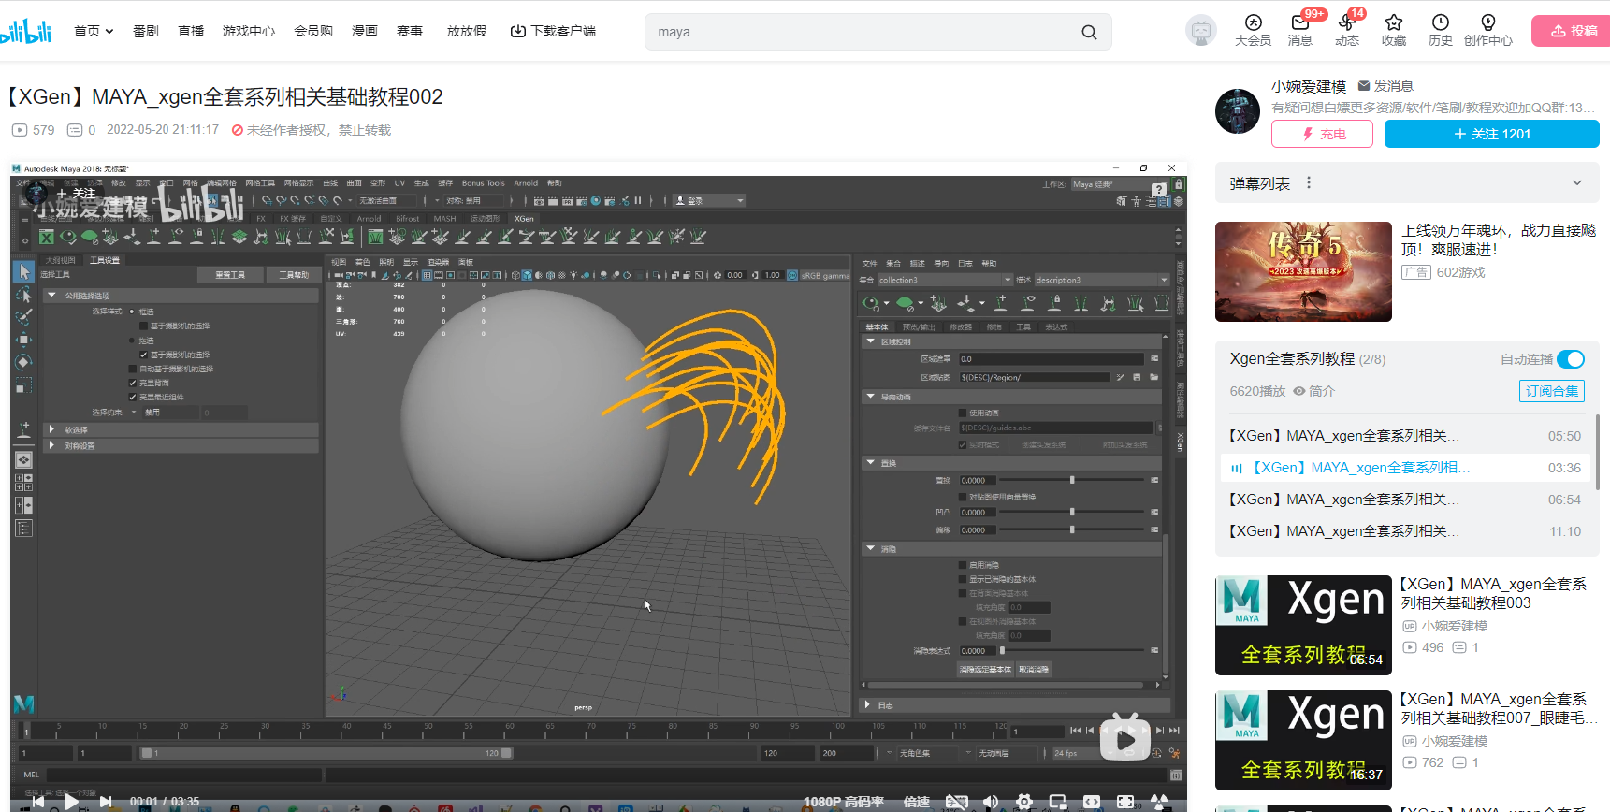Screen dimensions: 1610x812
Task: Go to 番剧 in the navigation
Action: tap(146, 31)
